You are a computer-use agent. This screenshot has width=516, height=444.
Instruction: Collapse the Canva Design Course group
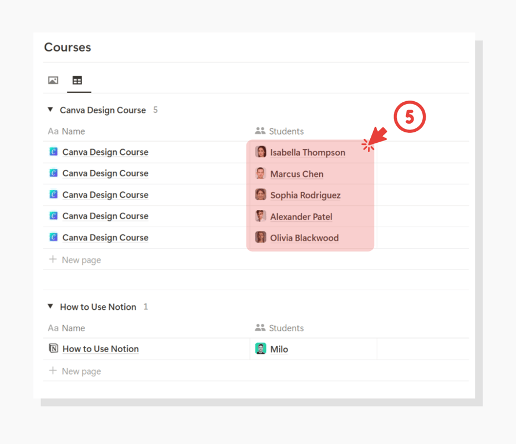[50, 109]
